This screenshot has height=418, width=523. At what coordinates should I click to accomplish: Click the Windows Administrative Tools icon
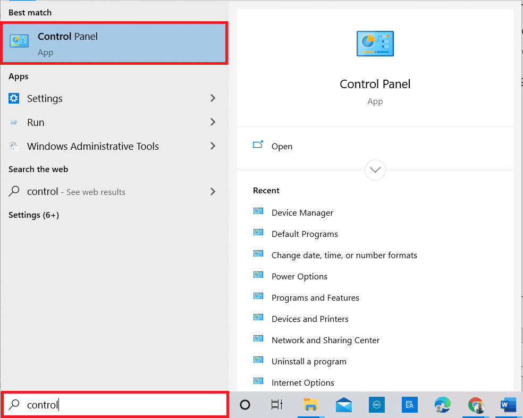tap(14, 147)
